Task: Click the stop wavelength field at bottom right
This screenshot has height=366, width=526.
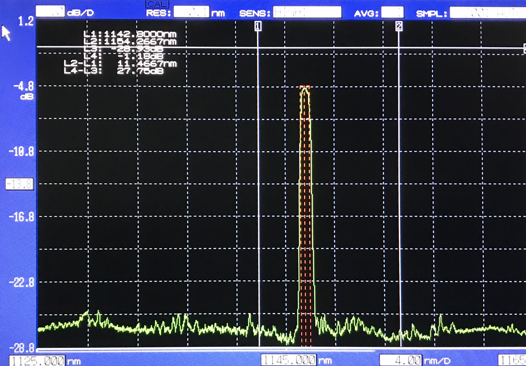Action: point(512,360)
